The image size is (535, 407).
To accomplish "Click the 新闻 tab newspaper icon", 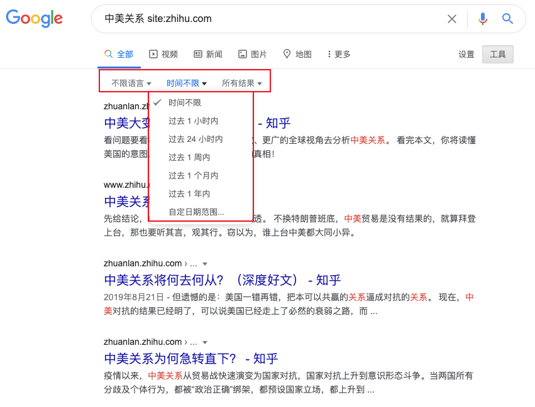I will pos(198,54).
